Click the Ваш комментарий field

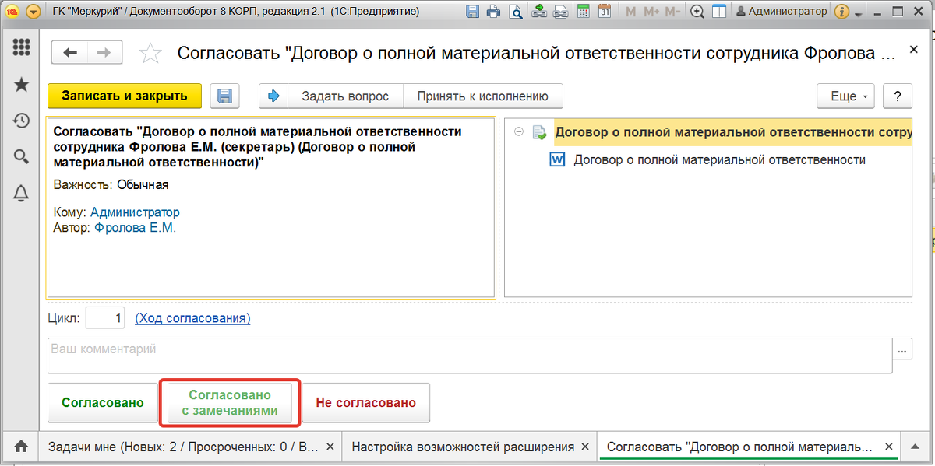pyautogui.click(x=470, y=356)
